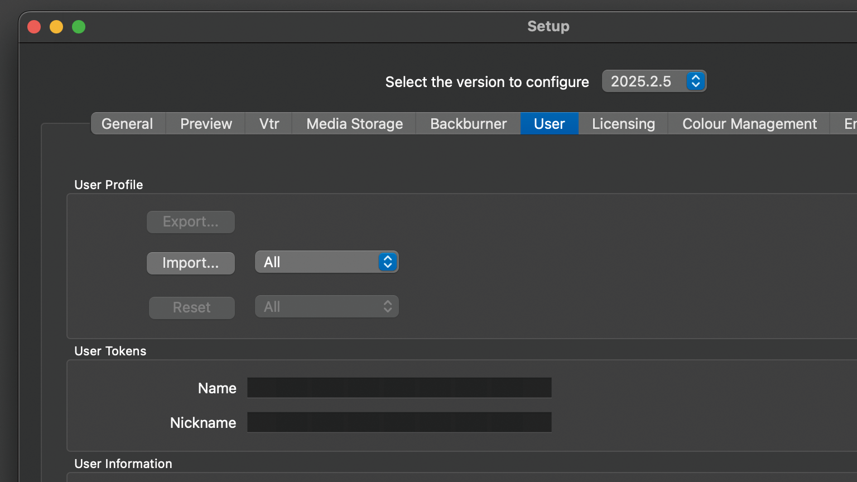Image resolution: width=857 pixels, height=482 pixels.
Task: Expand the All dropdown beside Import
Action: click(326, 262)
